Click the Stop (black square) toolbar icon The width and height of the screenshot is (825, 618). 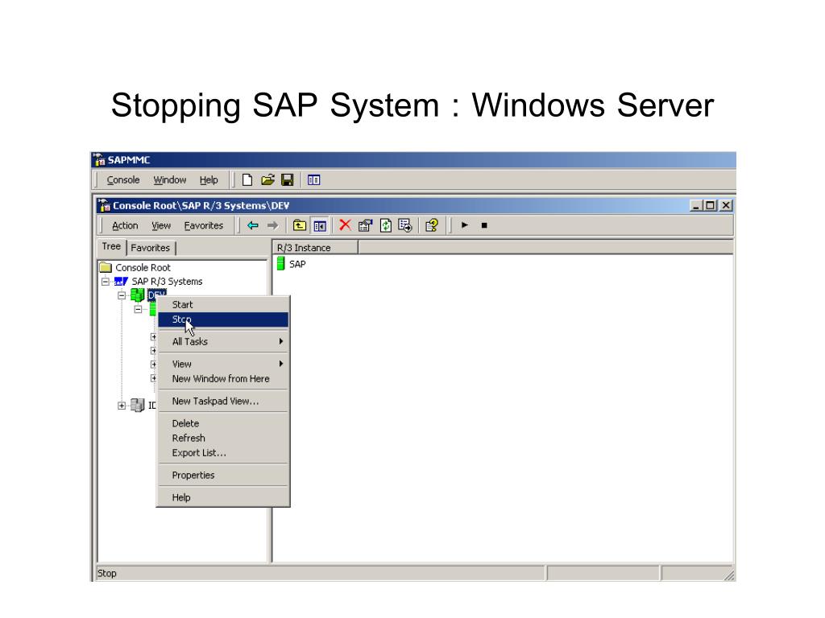point(484,225)
